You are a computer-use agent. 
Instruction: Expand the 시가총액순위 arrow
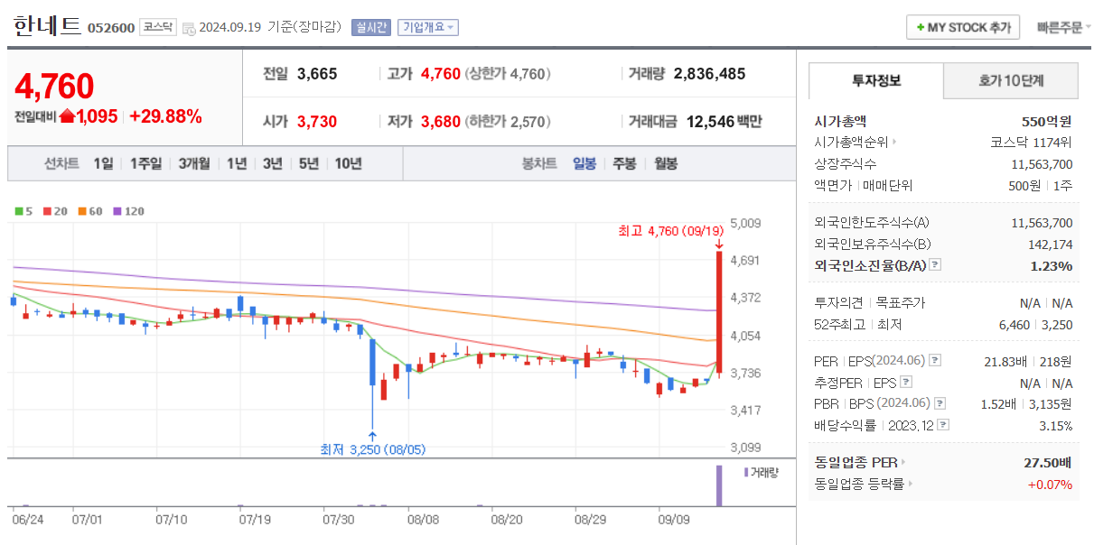tap(895, 143)
